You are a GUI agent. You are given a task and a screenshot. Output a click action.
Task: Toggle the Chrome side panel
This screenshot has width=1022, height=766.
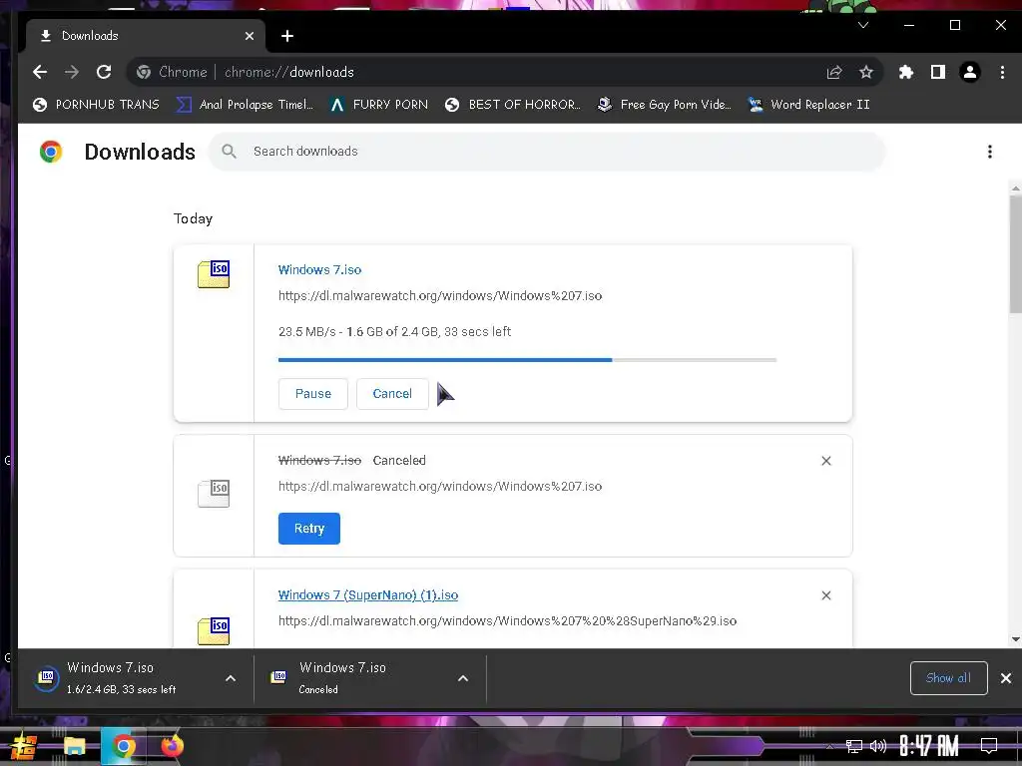click(x=938, y=72)
